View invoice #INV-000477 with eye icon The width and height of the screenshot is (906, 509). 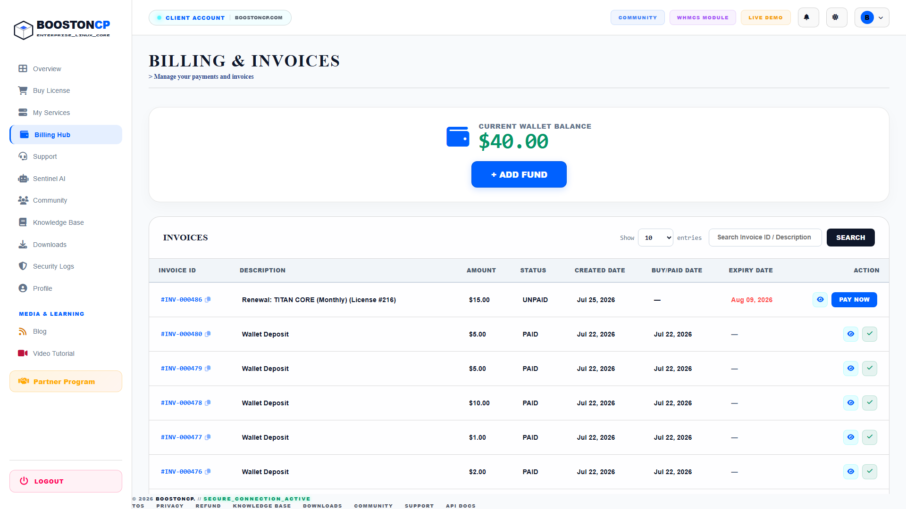(x=850, y=437)
